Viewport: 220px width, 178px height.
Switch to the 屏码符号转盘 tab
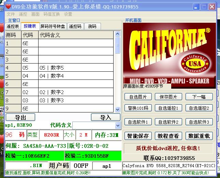click(53, 26)
